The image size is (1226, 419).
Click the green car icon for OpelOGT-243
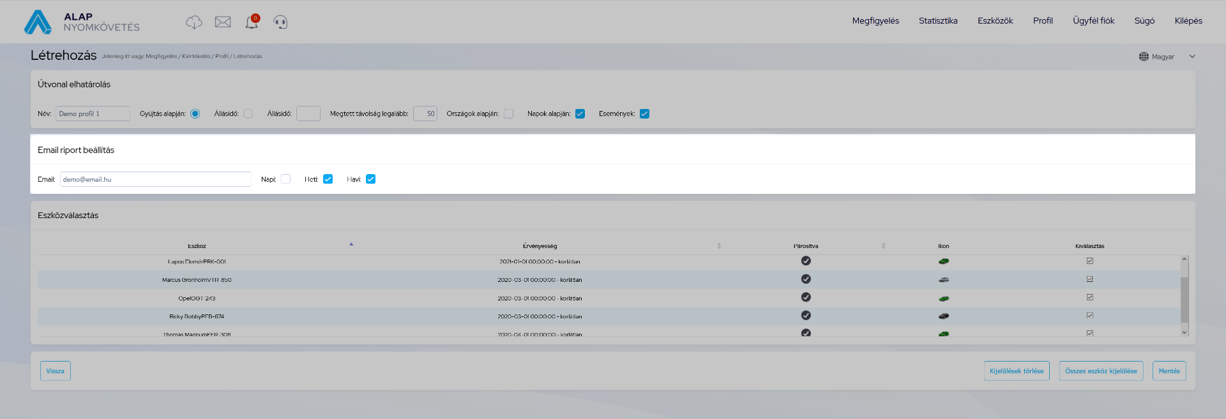(x=943, y=298)
